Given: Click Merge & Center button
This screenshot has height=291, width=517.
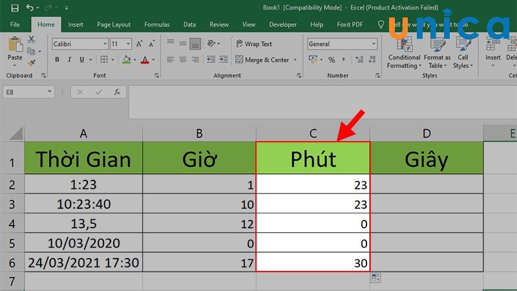Looking at the screenshot, I should tap(262, 59).
